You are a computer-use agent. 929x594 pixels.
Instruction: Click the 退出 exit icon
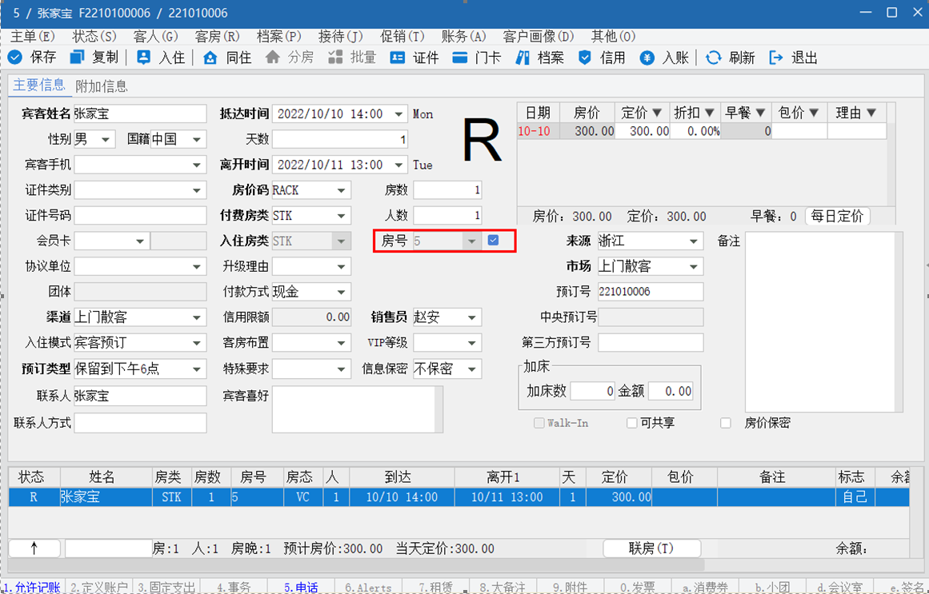(775, 58)
